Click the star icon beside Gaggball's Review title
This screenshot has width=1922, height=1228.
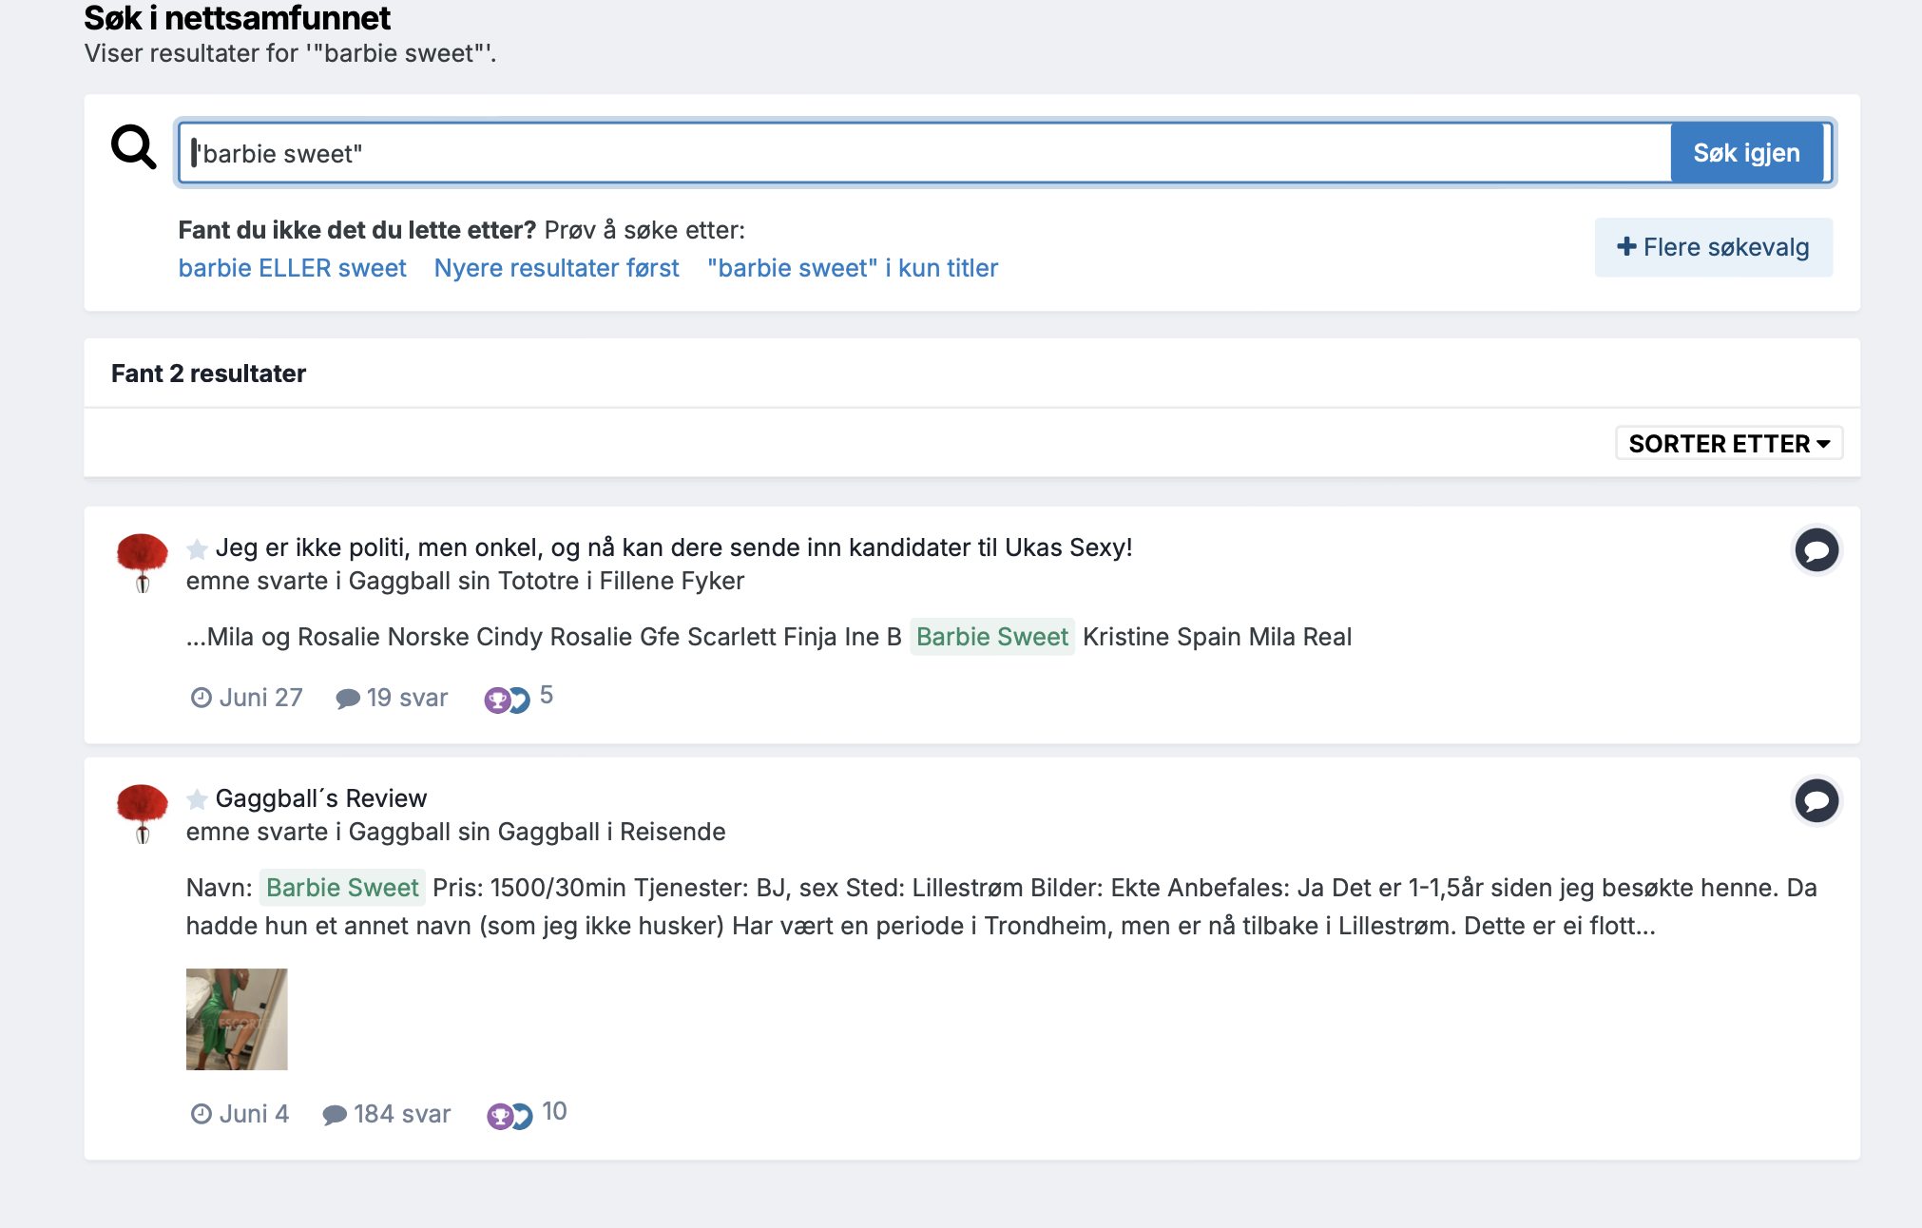[x=197, y=799]
